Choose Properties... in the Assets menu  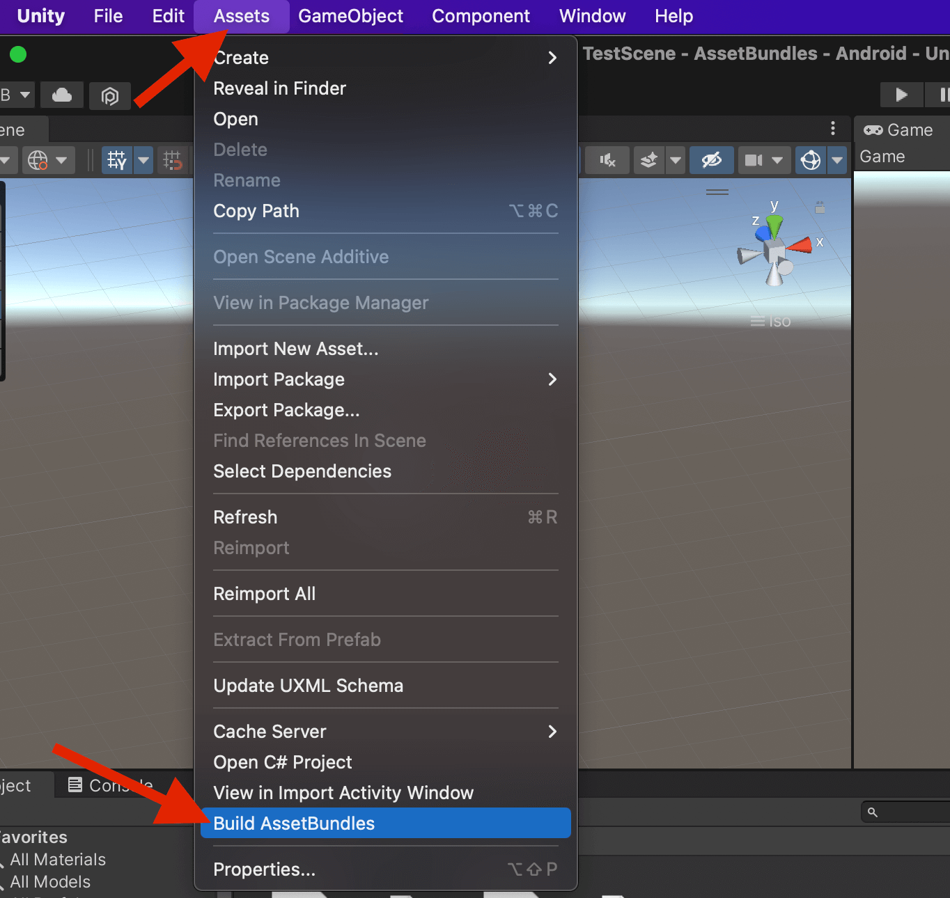click(386, 869)
